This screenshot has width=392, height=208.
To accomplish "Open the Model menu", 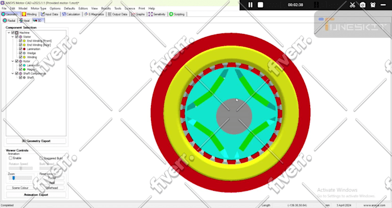I will pyautogui.click(x=22, y=8).
